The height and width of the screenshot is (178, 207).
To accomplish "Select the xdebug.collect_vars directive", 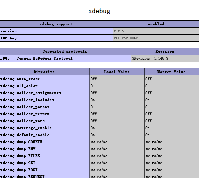I will coord(22,121).
